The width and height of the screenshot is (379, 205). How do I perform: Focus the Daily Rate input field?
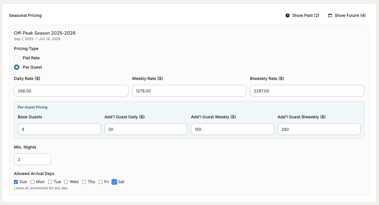click(71, 91)
